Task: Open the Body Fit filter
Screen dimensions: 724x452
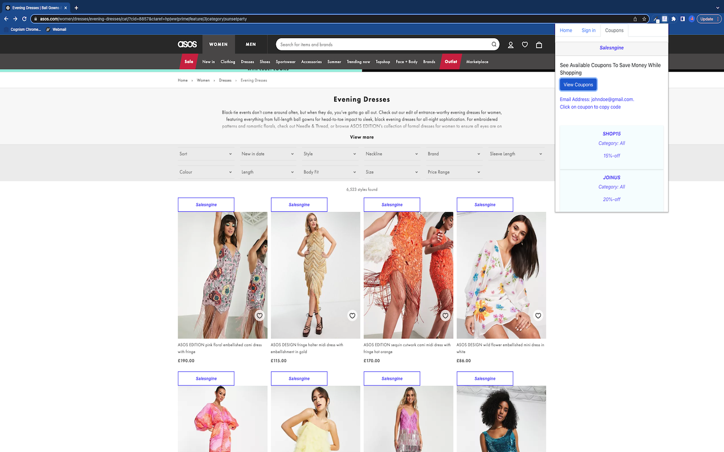Action: [x=330, y=172]
